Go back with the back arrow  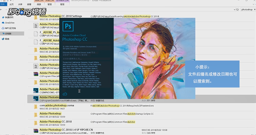(x=1, y=9)
